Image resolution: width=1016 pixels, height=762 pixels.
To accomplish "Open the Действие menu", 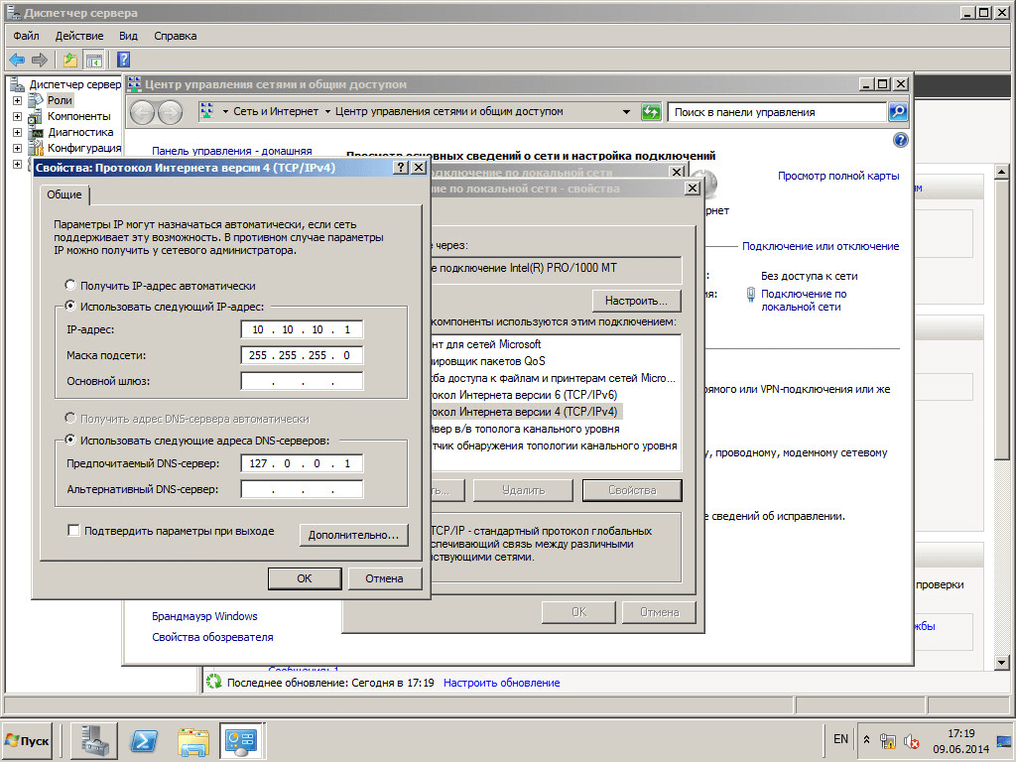I will click(x=79, y=36).
